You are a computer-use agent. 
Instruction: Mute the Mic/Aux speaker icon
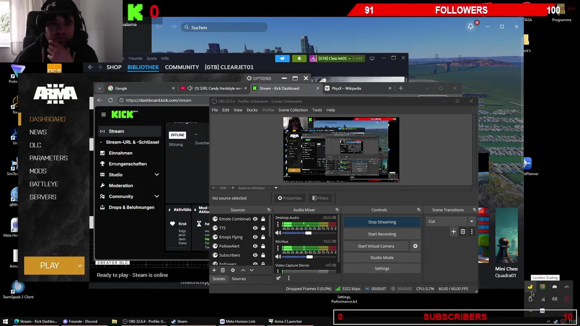[278, 257]
